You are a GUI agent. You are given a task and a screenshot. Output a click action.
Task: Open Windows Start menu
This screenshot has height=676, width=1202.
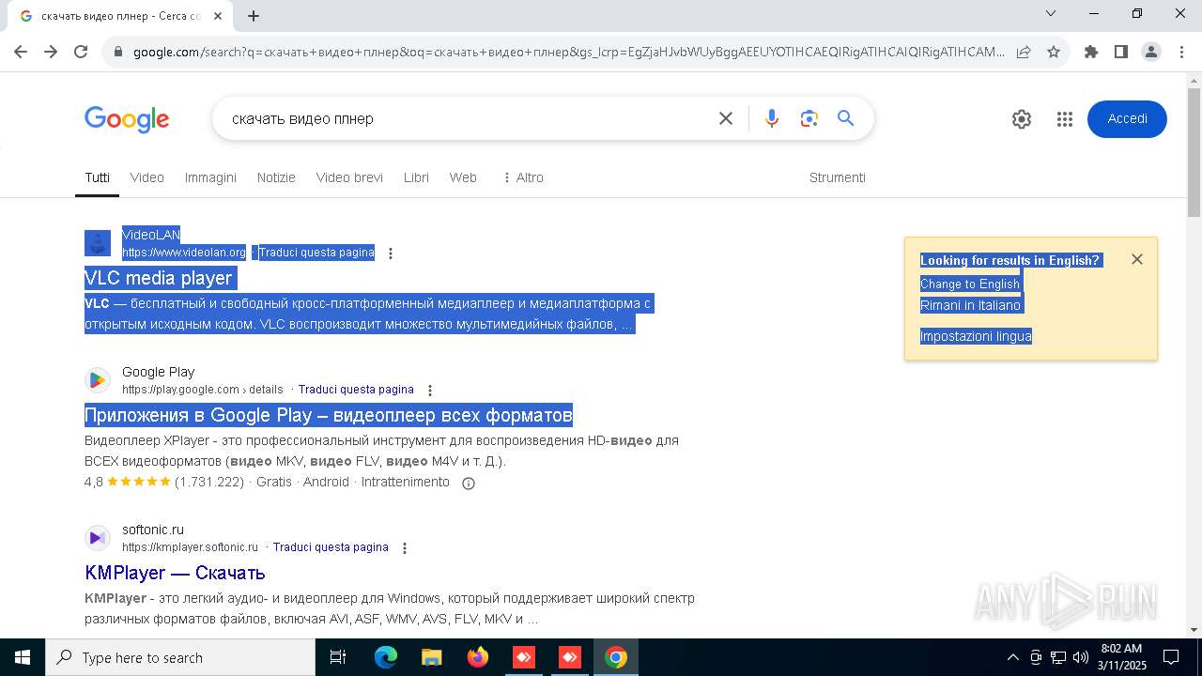pyautogui.click(x=23, y=657)
